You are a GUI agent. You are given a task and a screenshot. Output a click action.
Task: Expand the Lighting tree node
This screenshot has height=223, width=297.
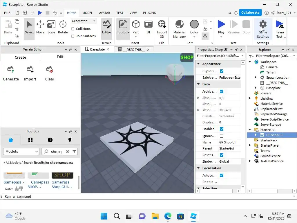[250, 98]
